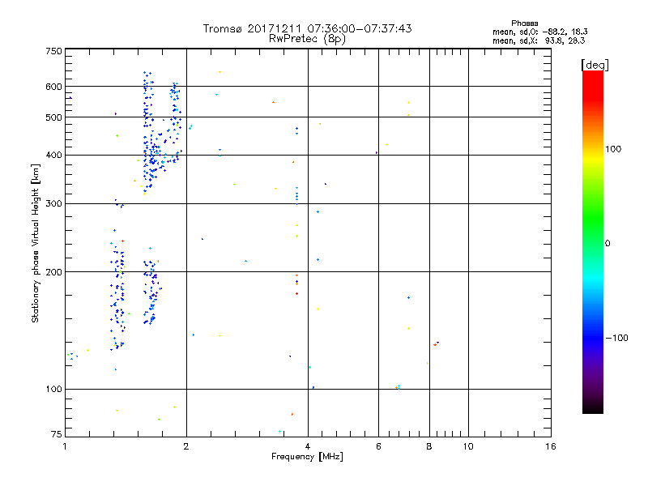The height and width of the screenshot is (486, 648).
Task: Click the plot title 'Tromsø 20171211 07:36:00-07:37:43'
Action: (x=307, y=28)
